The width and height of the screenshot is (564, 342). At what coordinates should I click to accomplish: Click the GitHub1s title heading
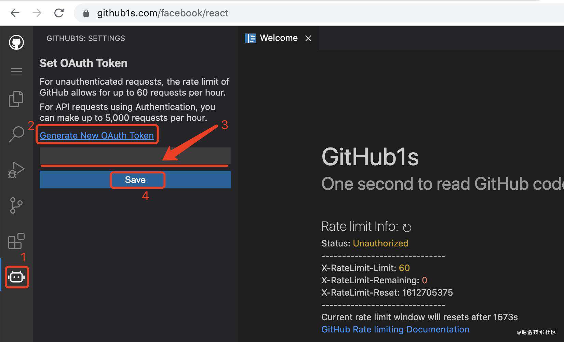(370, 157)
